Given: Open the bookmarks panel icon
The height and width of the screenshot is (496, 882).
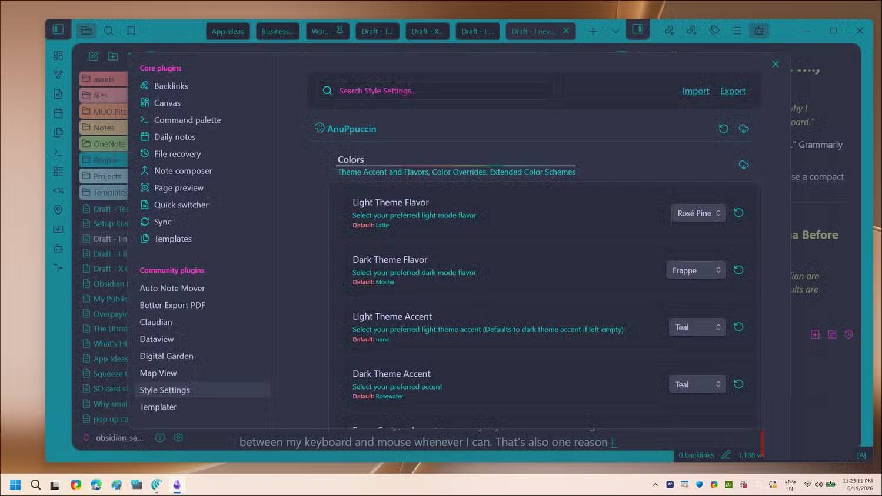Looking at the screenshot, I should coord(131,31).
